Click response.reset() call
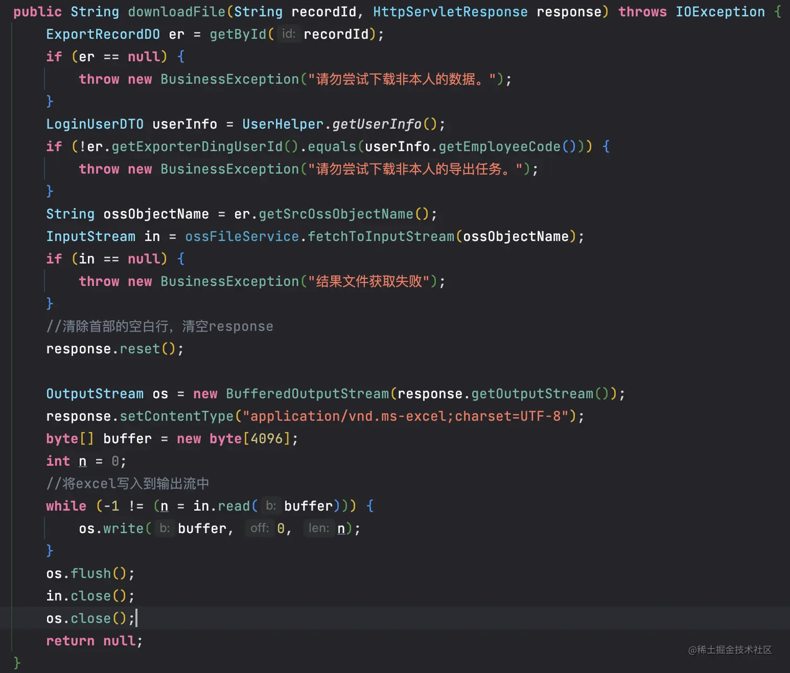790x673 pixels. pyautogui.click(x=114, y=348)
